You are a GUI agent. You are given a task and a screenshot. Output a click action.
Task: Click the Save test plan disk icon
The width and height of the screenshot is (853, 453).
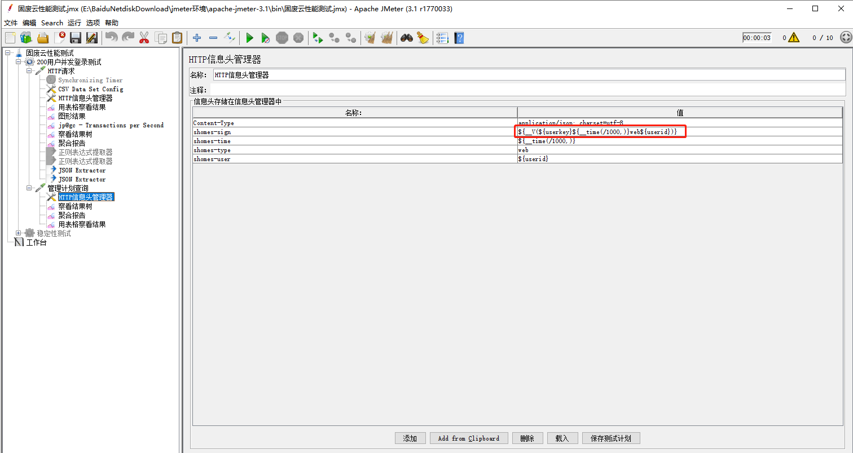coord(75,37)
